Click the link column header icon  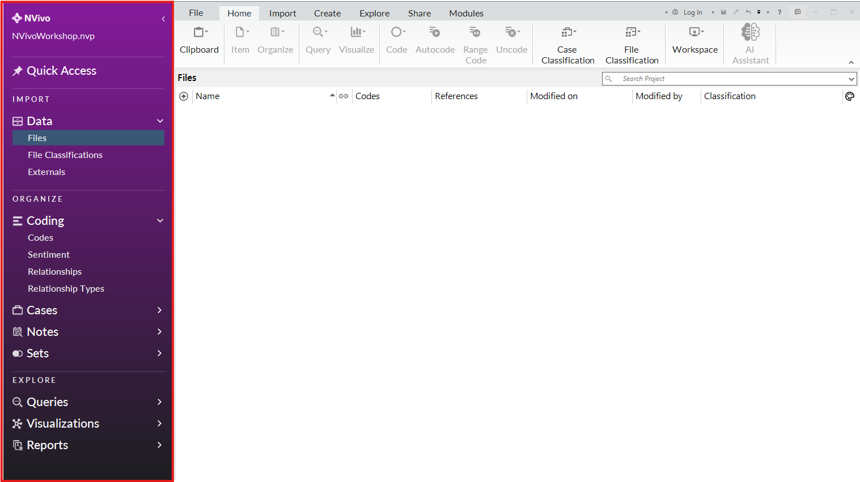pyautogui.click(x=344, y=96)
